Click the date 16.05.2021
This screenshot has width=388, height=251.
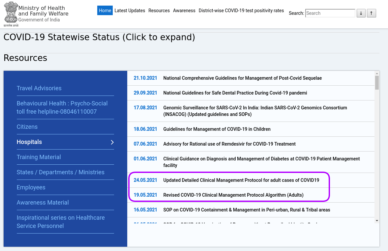[145, 210]
